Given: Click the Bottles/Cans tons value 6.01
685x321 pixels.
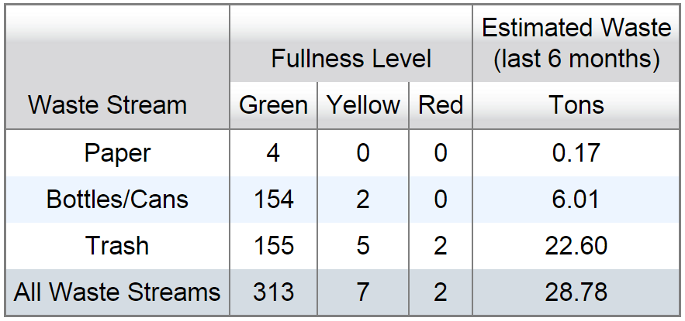Looking at the screenshot, I should pos(576,199).
